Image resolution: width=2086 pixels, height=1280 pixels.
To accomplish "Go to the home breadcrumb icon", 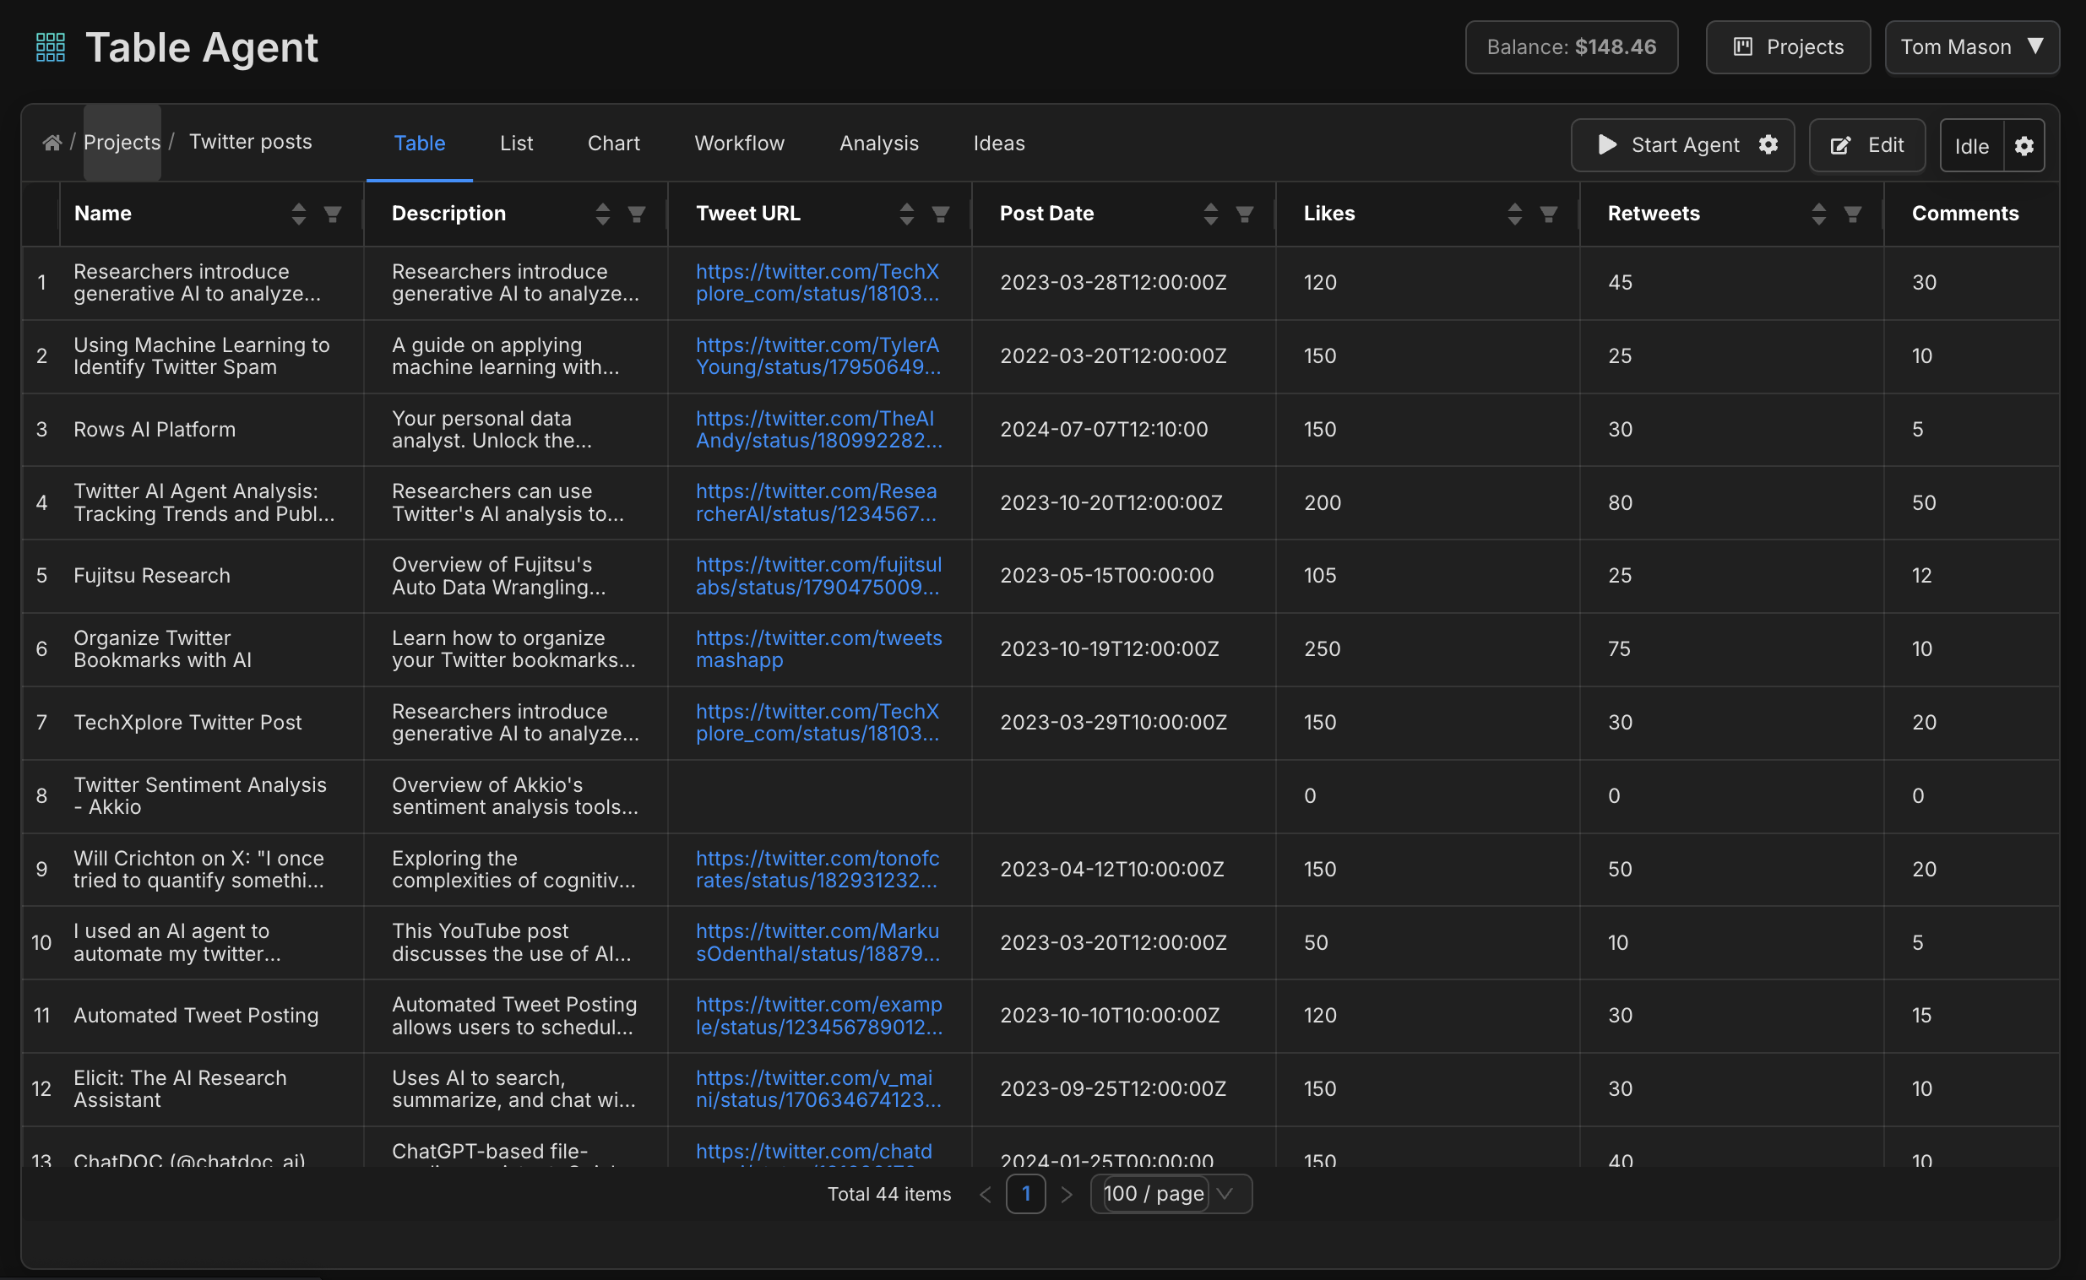I will pos(52,143).
